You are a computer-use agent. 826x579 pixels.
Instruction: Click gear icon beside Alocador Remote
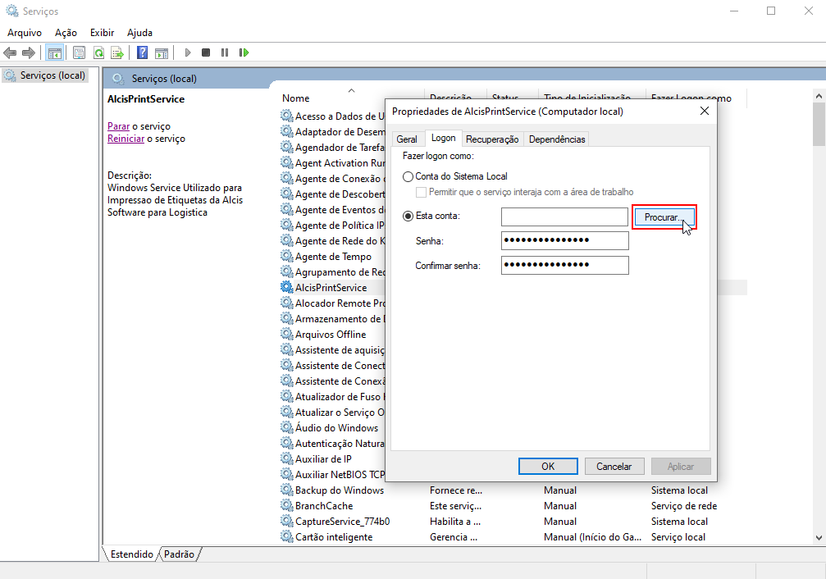click(x=286, y=303)
